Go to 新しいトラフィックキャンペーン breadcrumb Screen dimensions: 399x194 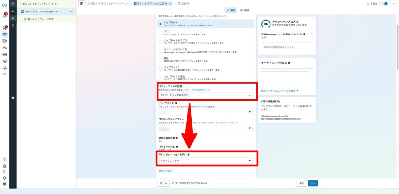pyautogui.click(x=108, y=4)
